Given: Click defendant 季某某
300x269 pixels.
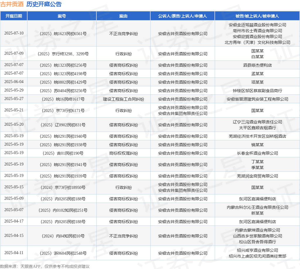Looking at the screenshot, I should click(x=258, y=168).
